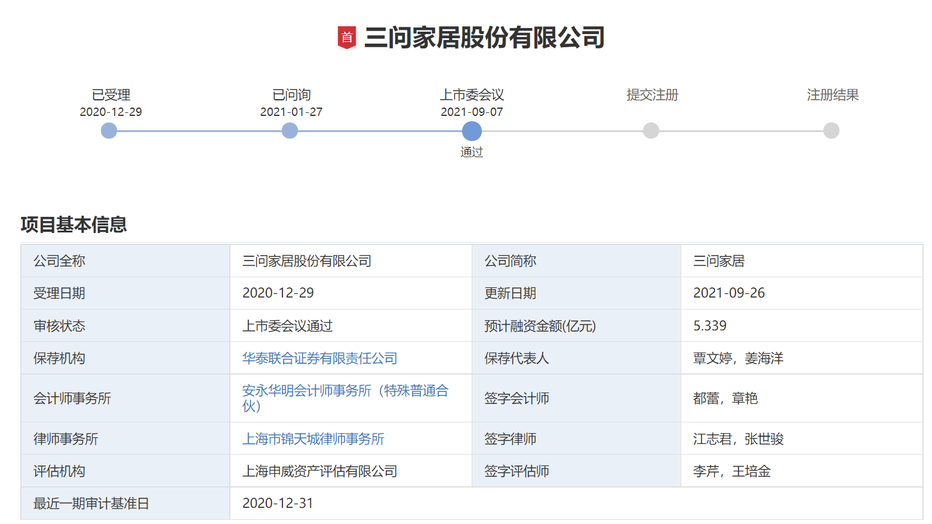Select the 提交注册 timeline node
The width and height of the screenshot is (932, 524).
click(x=651, y=130)
